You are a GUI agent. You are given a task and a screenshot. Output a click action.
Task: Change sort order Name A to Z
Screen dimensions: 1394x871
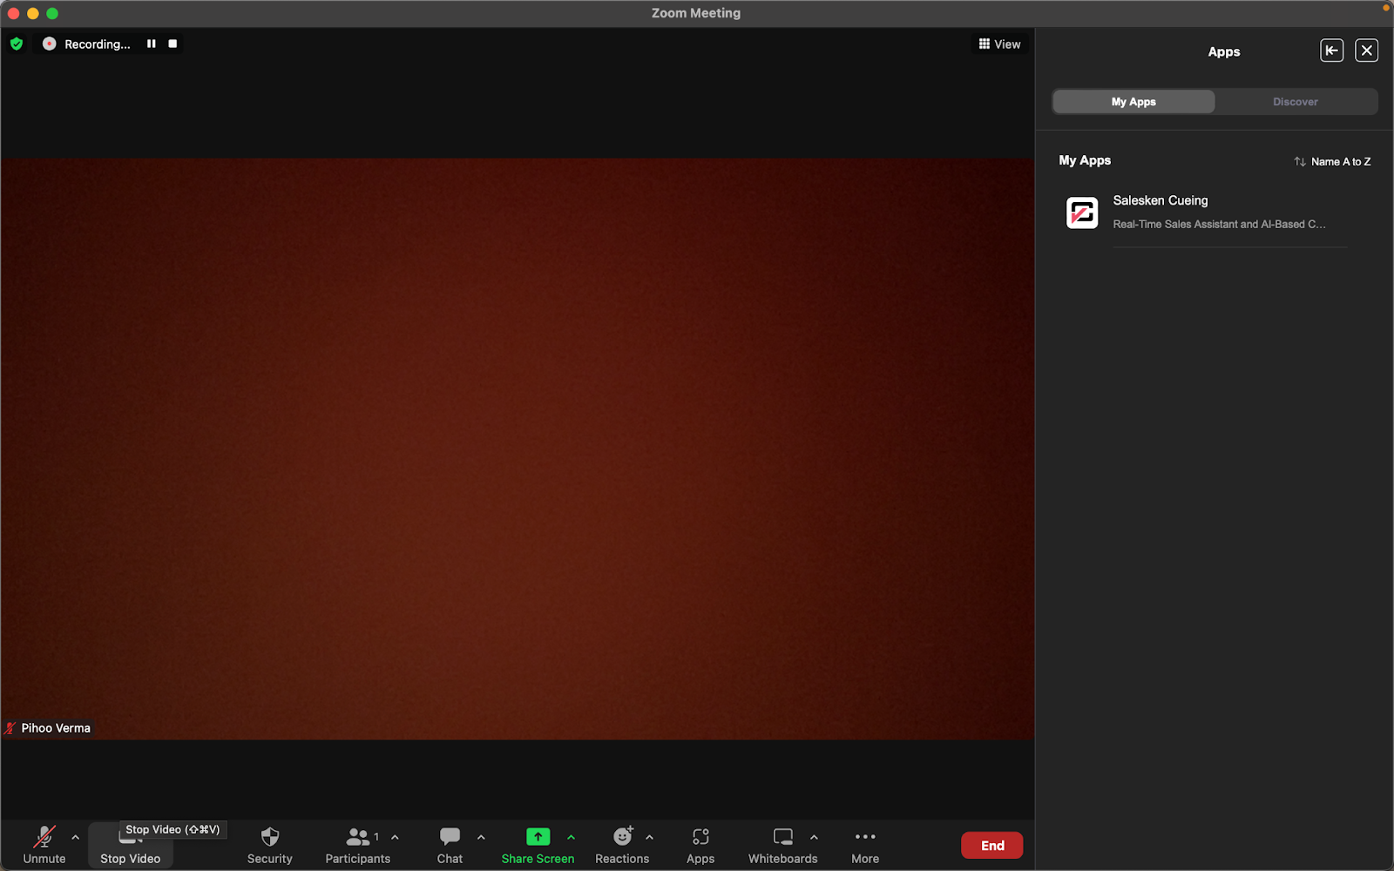(1332, 161)
